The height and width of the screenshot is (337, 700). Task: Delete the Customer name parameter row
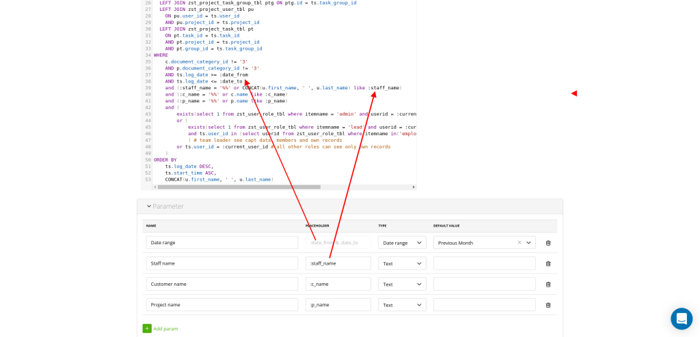pyautogui.click(x=548, y=284)
